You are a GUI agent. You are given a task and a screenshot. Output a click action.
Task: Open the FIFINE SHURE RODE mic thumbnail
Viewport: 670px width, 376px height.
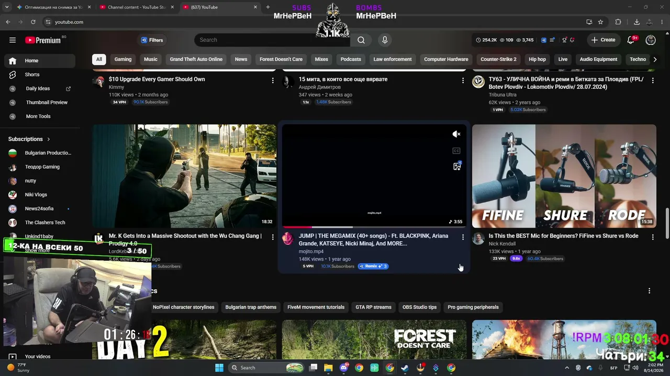click(x=564, y=176)
